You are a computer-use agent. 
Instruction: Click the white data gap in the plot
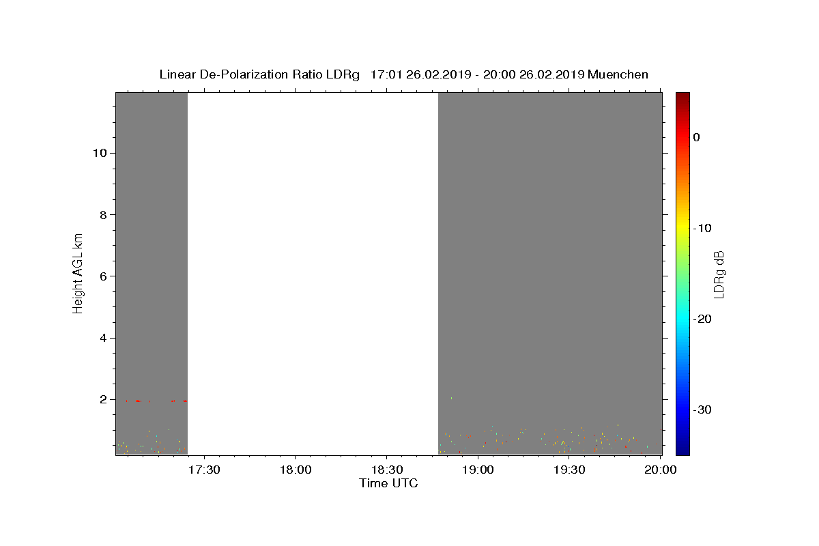click(x=313, y=273)
